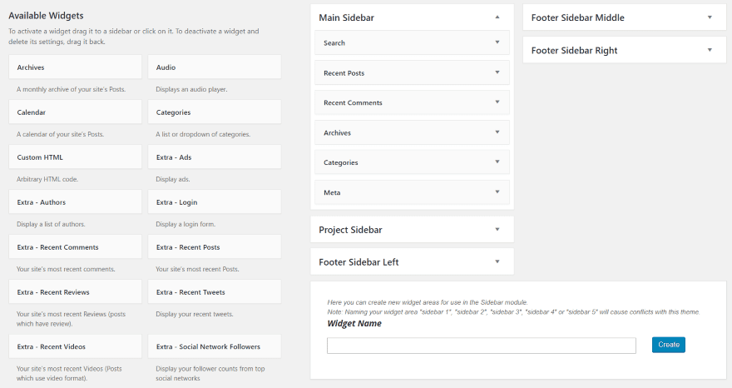732x388 pixels.
Task: Expand the Recent Comments widget arrow
Action: [x=497, y=102]
